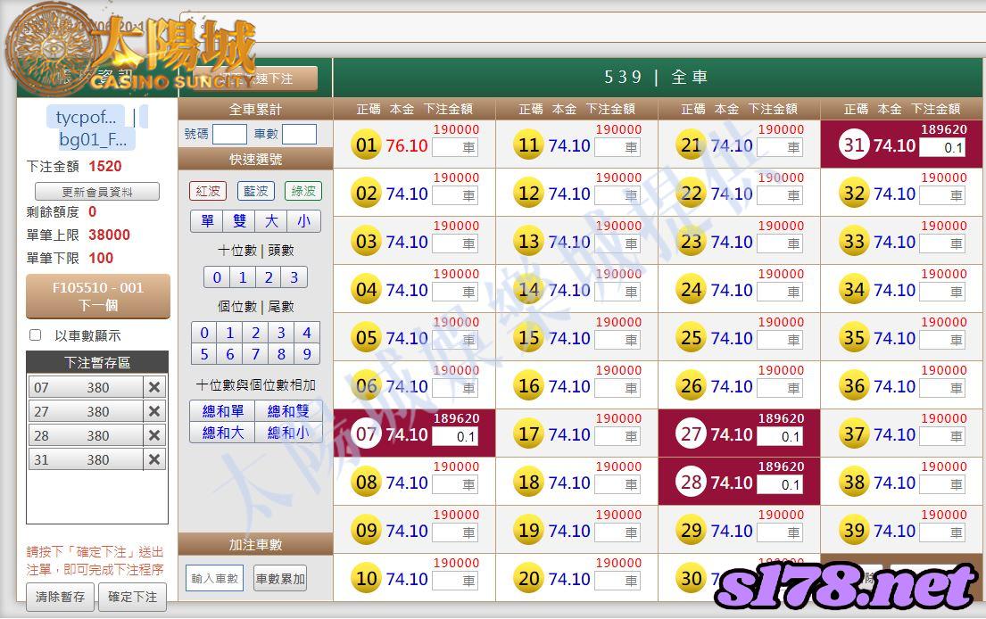
Task: Choose number ball 13
Action: point(529,242)
